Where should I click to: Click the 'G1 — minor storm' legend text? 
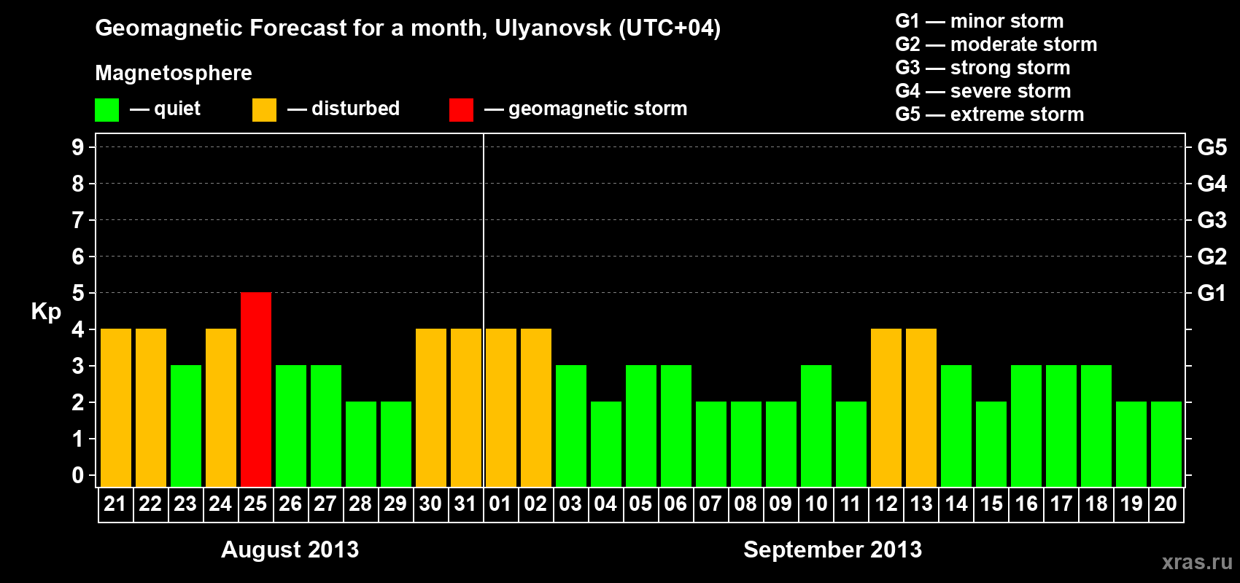980,21
